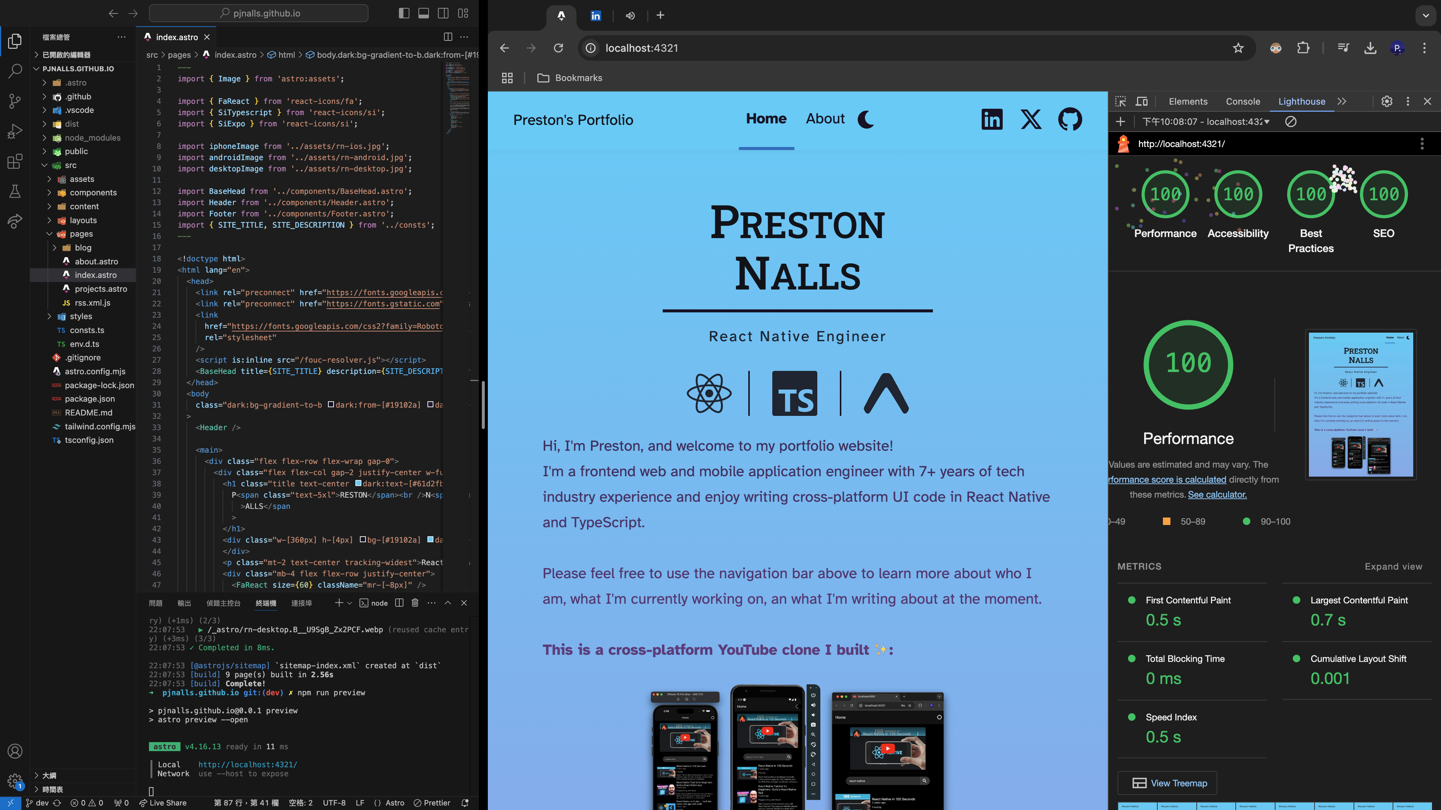Open Customize Layout in VS Code
The image size is (1441, 810).
(463, 13)
